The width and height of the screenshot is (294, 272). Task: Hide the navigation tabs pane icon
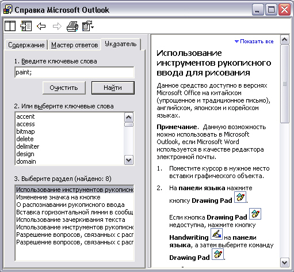pyautogui.click(x=26, y=26)
